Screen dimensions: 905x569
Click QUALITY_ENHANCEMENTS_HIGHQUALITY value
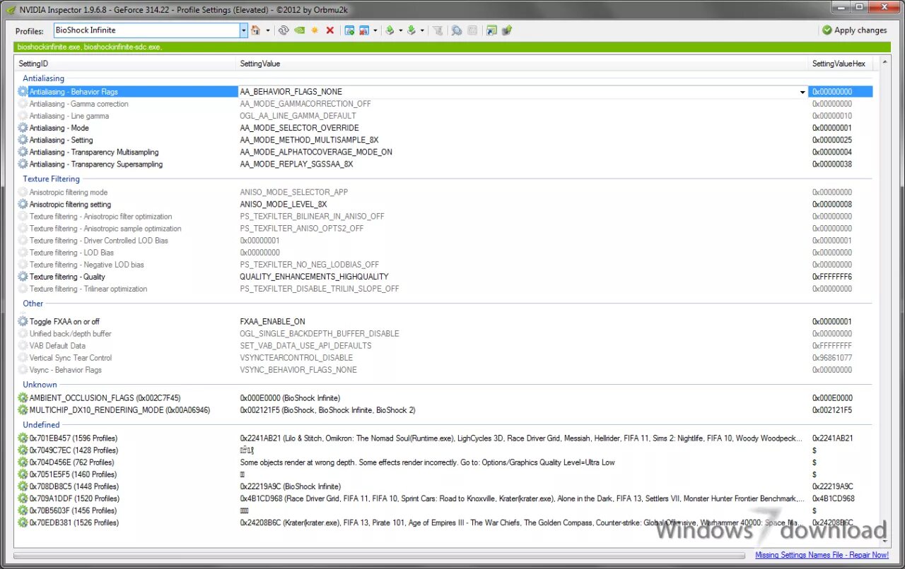point(314,277)
